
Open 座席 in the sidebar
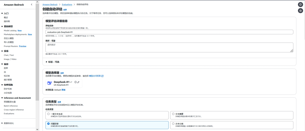click(x=6, y=68)
